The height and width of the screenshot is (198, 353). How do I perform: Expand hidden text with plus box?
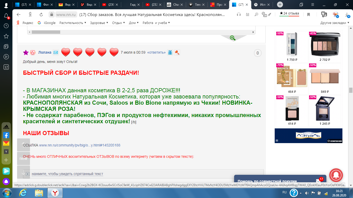point(28,174)
